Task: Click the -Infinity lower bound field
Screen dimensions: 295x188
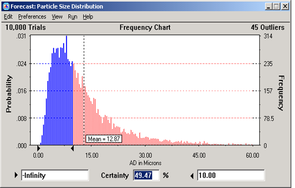Action: point(55,175)
